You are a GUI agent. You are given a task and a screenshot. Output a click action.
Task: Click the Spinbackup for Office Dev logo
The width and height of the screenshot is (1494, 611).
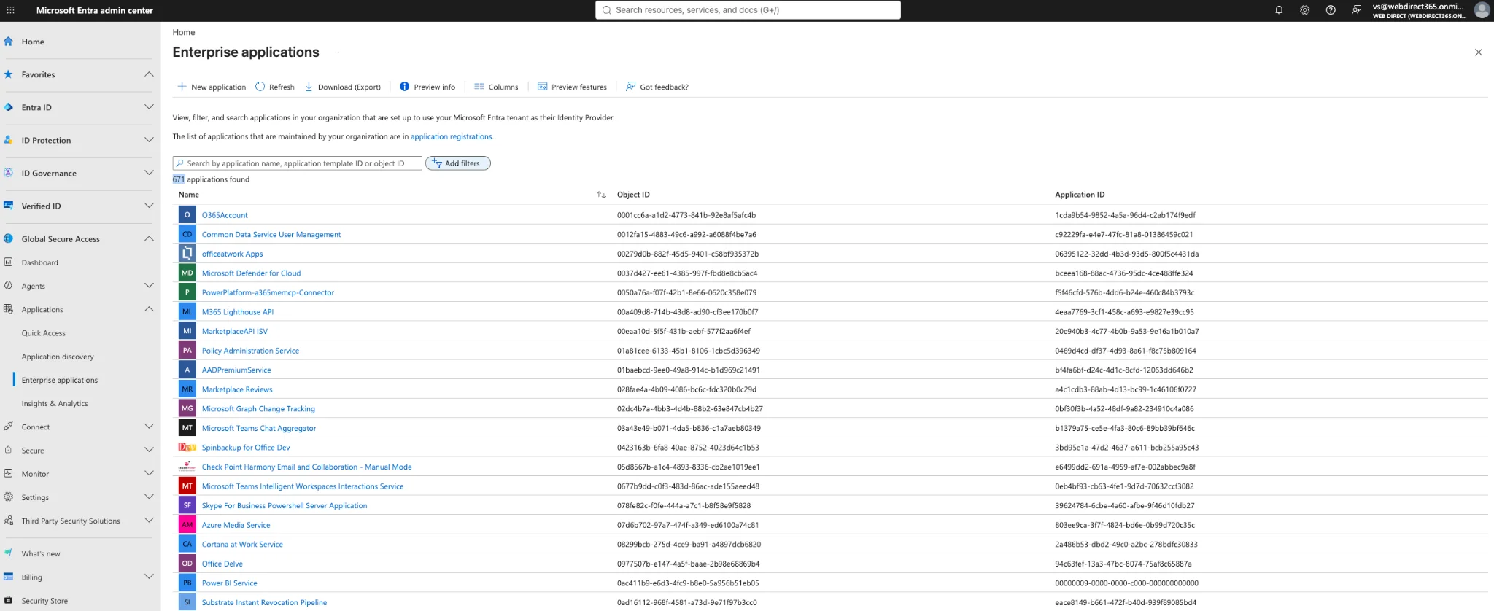187,447
